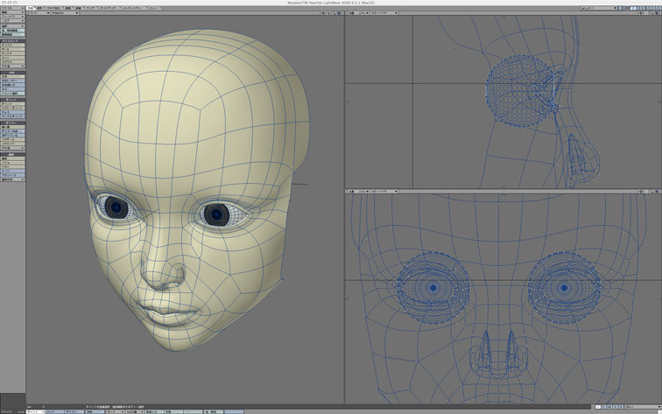This screenshot has width=662, height=414.
Task: Click the maximize icon of the perspective viewport
Action: (x=338, y=14)
